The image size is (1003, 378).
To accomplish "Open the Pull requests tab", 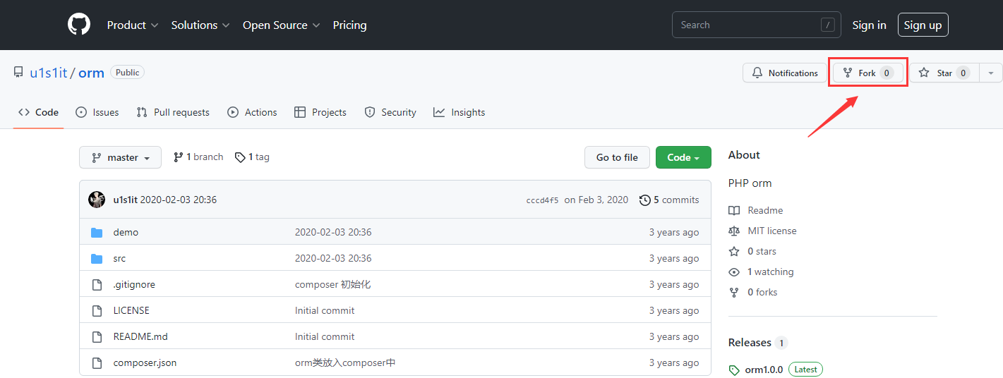I will [173, 112].
